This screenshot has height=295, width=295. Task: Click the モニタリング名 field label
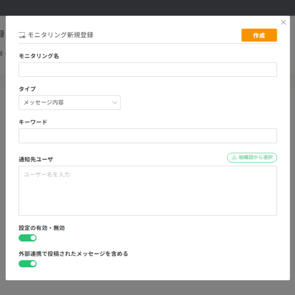pos(39,56)
